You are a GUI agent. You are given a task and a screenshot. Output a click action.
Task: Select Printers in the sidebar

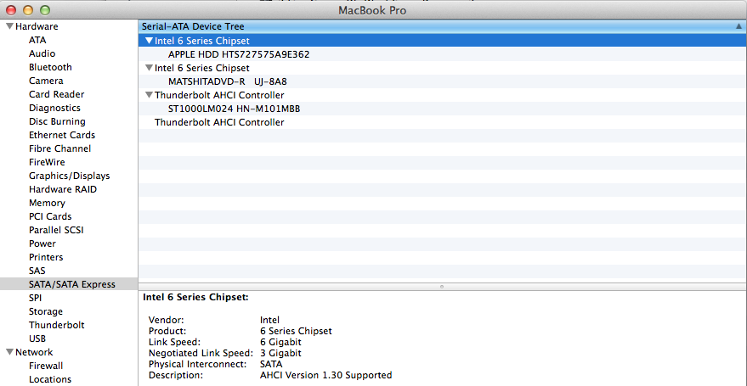[46, 257]
